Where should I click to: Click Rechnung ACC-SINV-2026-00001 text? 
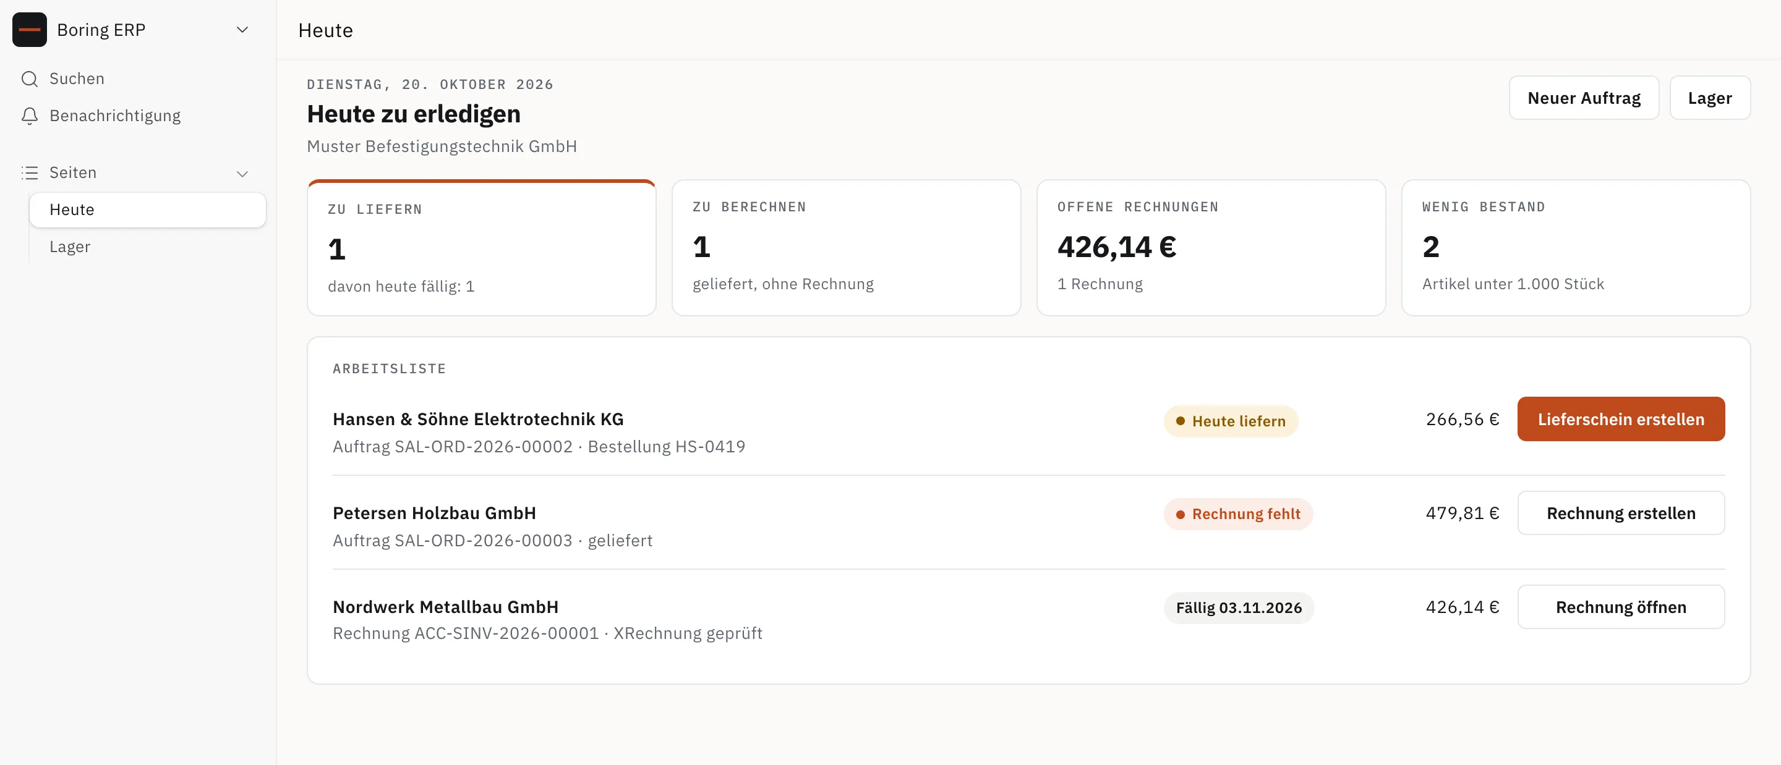point(465,633)
